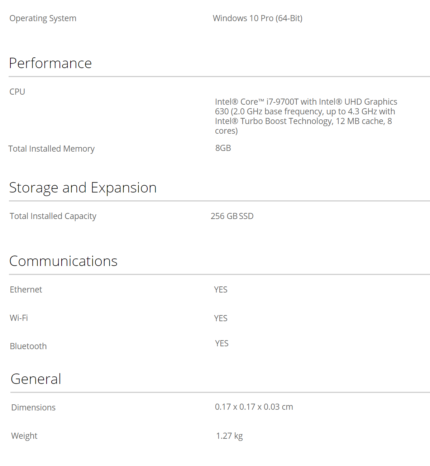Click the Weight label
The height and width of the screenshot is (466, 430).
(x=24, y=436)
